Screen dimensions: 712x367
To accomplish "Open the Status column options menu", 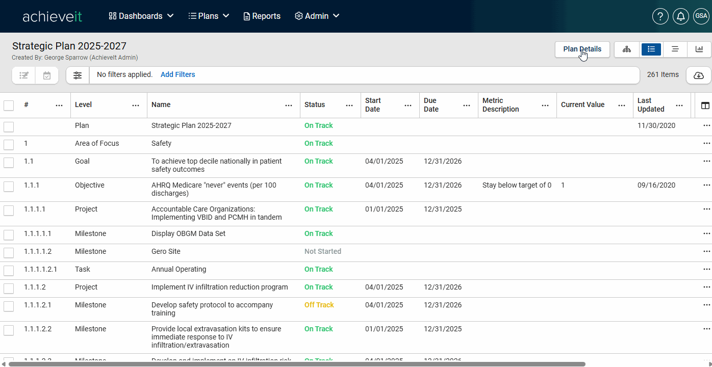I will coord(349,106).
